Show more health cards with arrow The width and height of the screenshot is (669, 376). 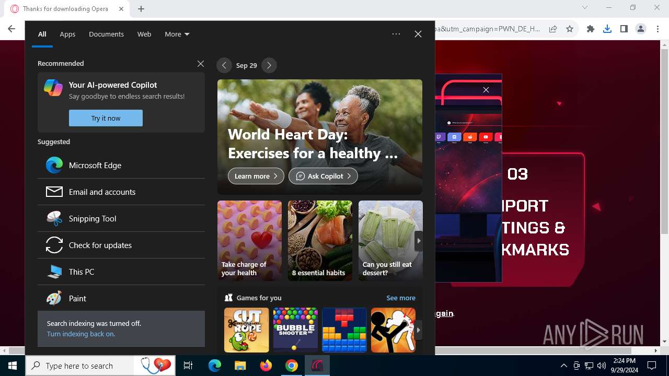(x=419, y=241)
